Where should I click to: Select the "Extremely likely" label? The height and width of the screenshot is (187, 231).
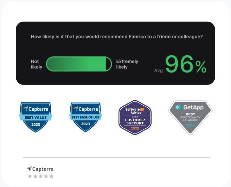coord(127,64)
